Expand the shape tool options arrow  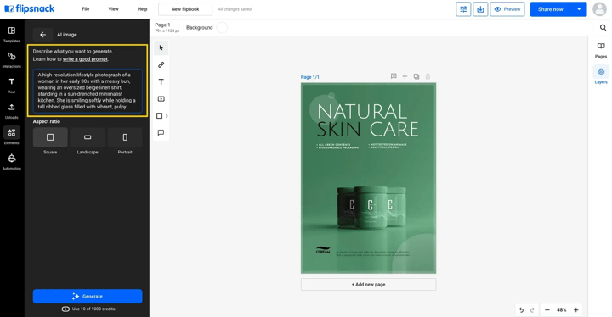pyautogui.click(x=167, y=115)
